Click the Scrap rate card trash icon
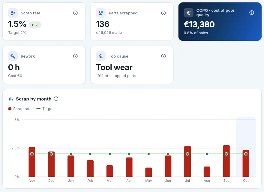Screen dimensions: 264x192 click(x=13, y=13)
